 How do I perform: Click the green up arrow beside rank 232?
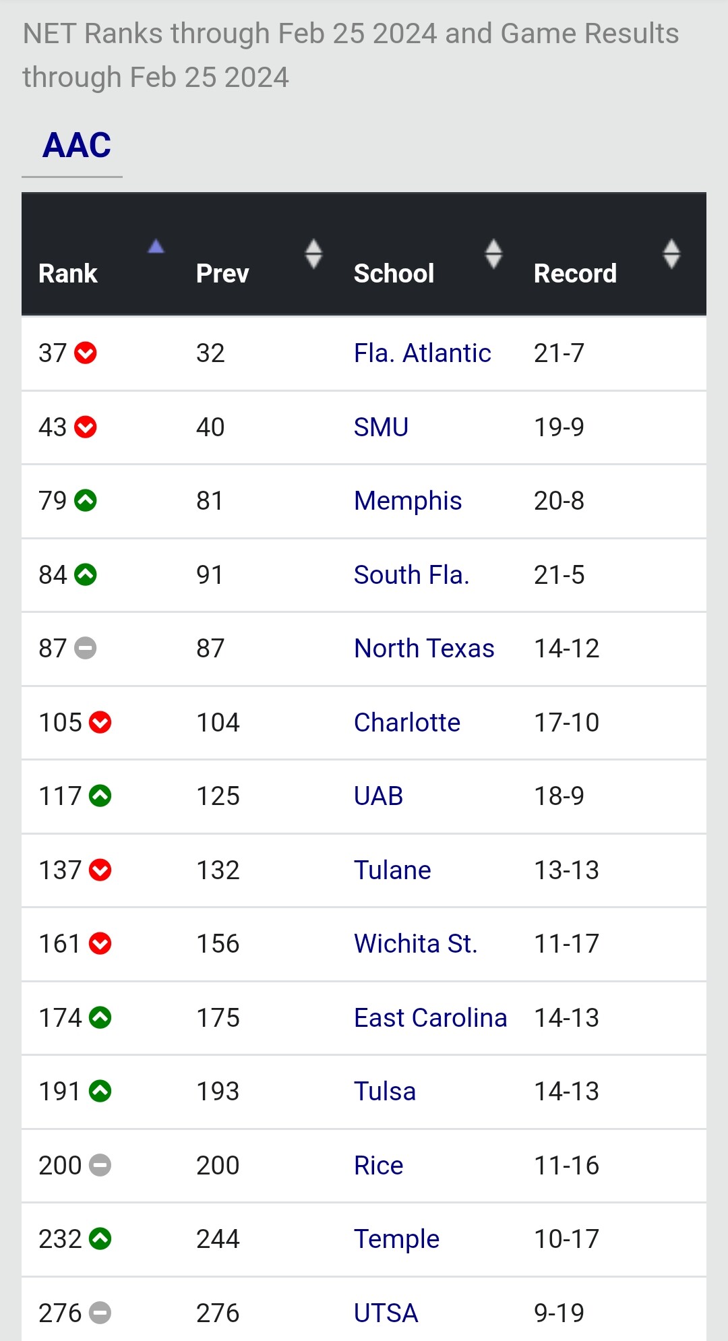coord(100,1239)
